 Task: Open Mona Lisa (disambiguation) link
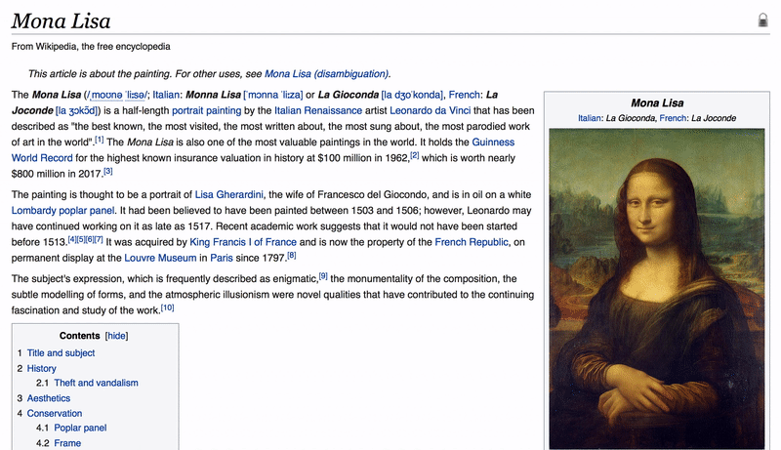coord(326,73)
